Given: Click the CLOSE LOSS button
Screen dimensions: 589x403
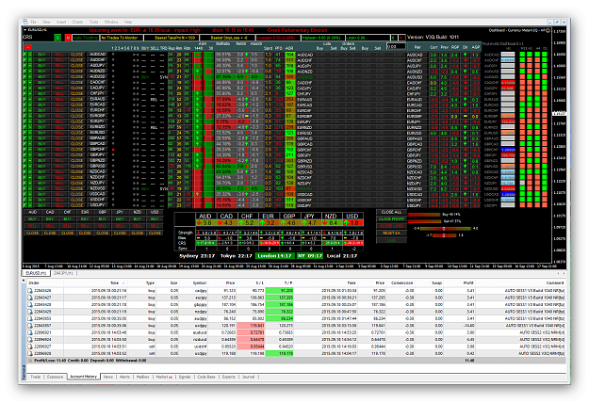Looking at the screenshot, I should pyautogui.click(x=391, y=226).
